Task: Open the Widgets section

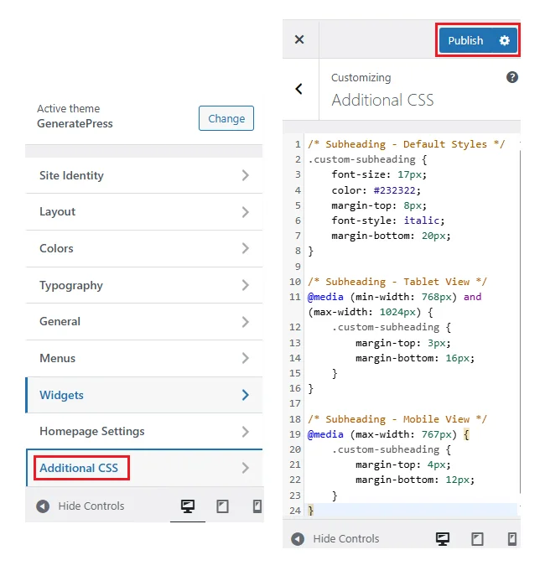Action: [x=144, y=395]
